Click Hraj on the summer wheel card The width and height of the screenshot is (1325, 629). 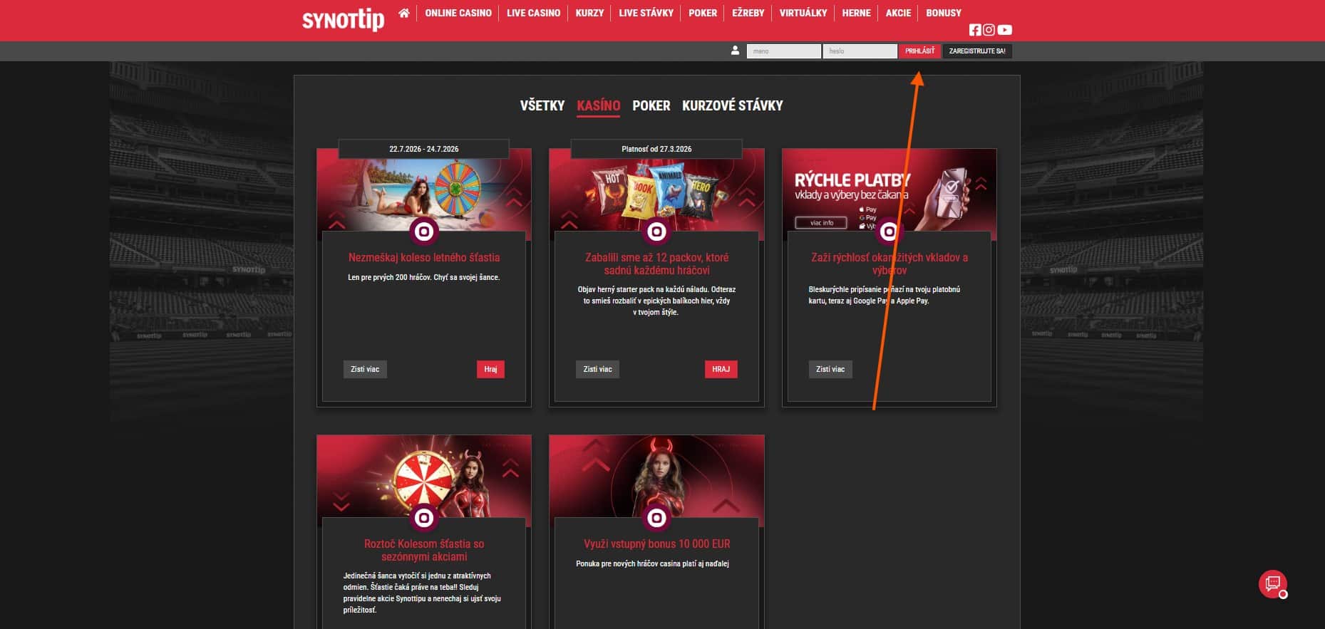[x=490, y=369]
